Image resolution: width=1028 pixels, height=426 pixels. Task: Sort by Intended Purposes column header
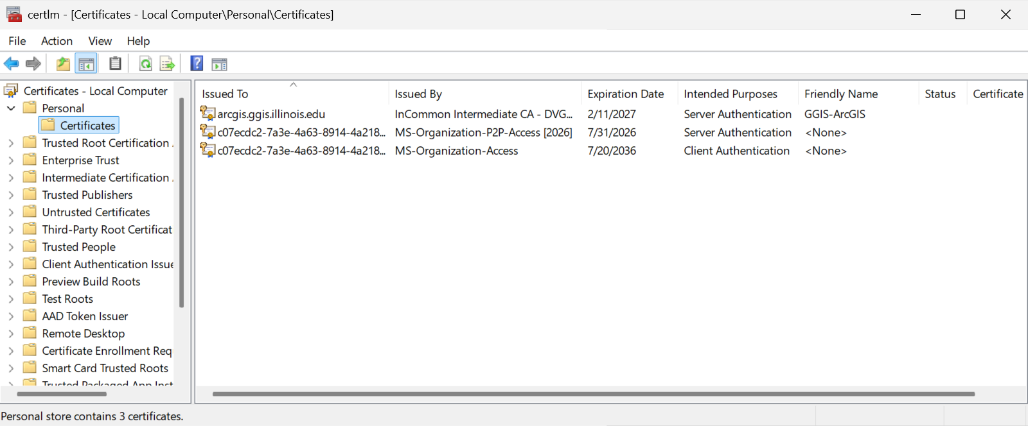pyautogui.click(x=738, y=94)
